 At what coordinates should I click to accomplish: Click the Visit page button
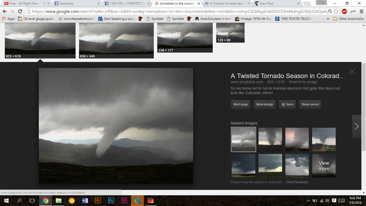pyautogui.click(x=241, y=104)
